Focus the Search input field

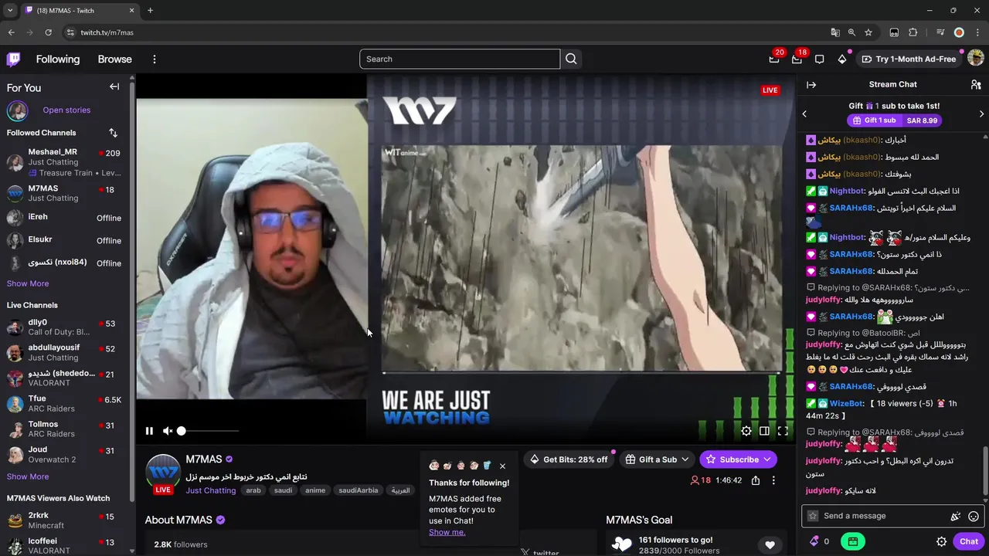point(460,59)
